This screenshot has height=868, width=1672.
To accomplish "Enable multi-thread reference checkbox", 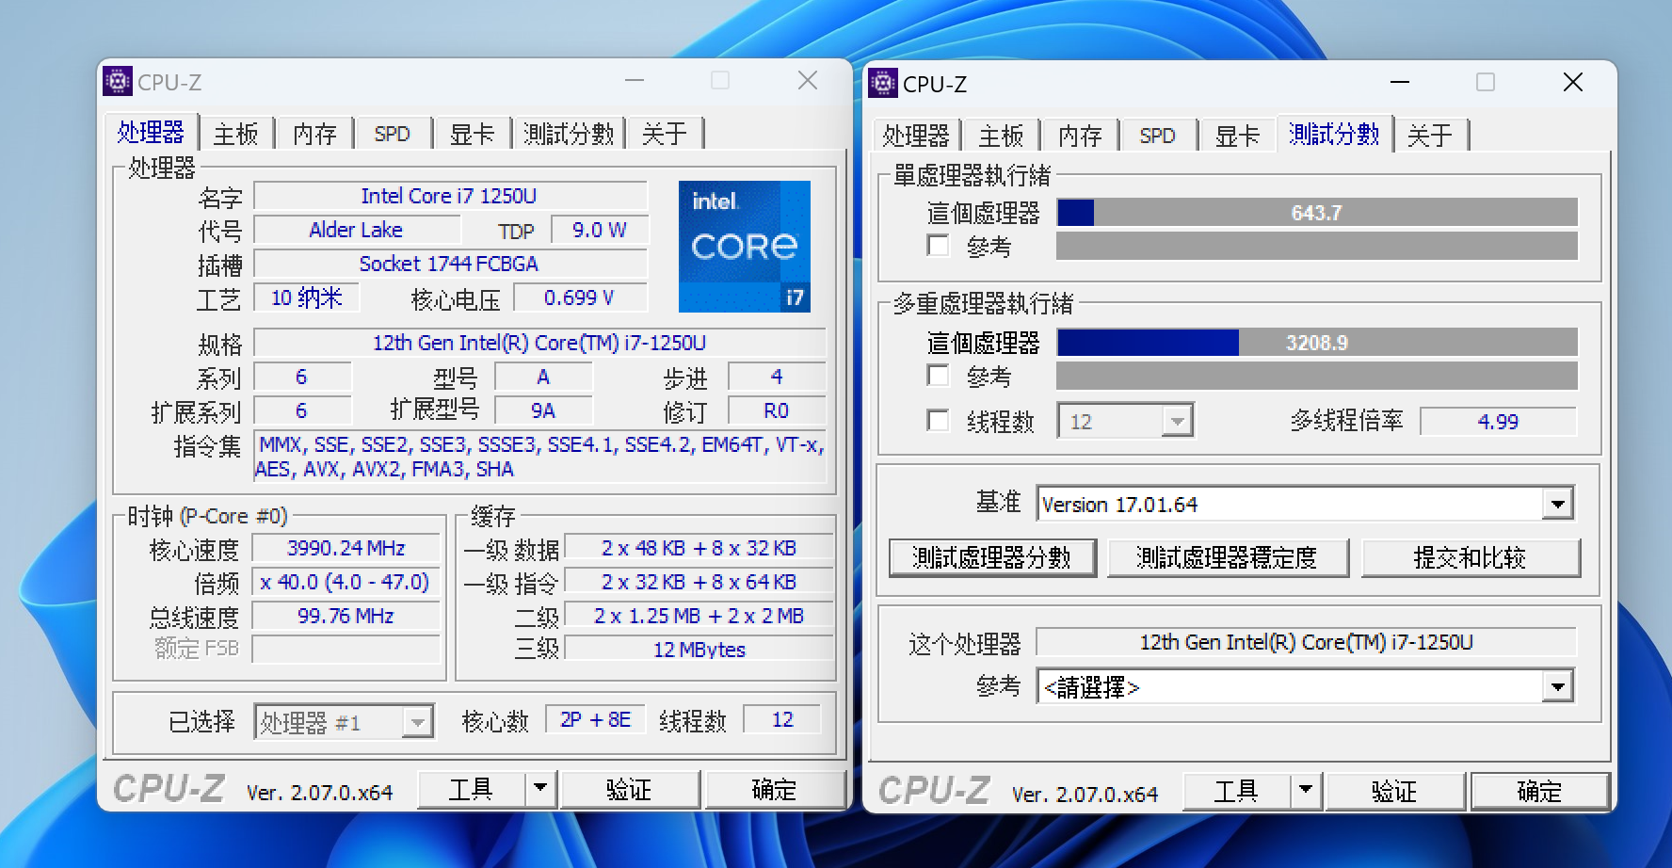I will (938, 376).
